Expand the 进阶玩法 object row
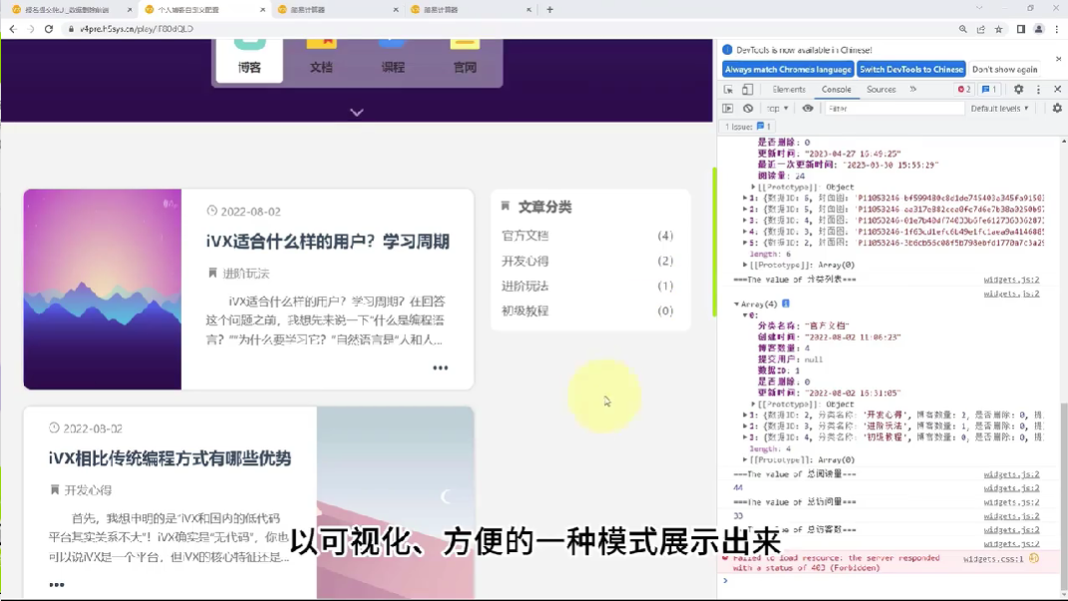The height and width of the screenshot is (601, 1068). coord(745,426)
